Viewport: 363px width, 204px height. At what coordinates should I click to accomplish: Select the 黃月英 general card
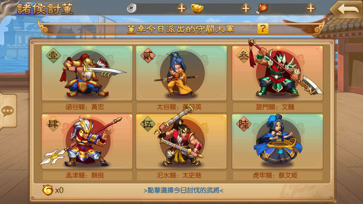pos(181,73)
